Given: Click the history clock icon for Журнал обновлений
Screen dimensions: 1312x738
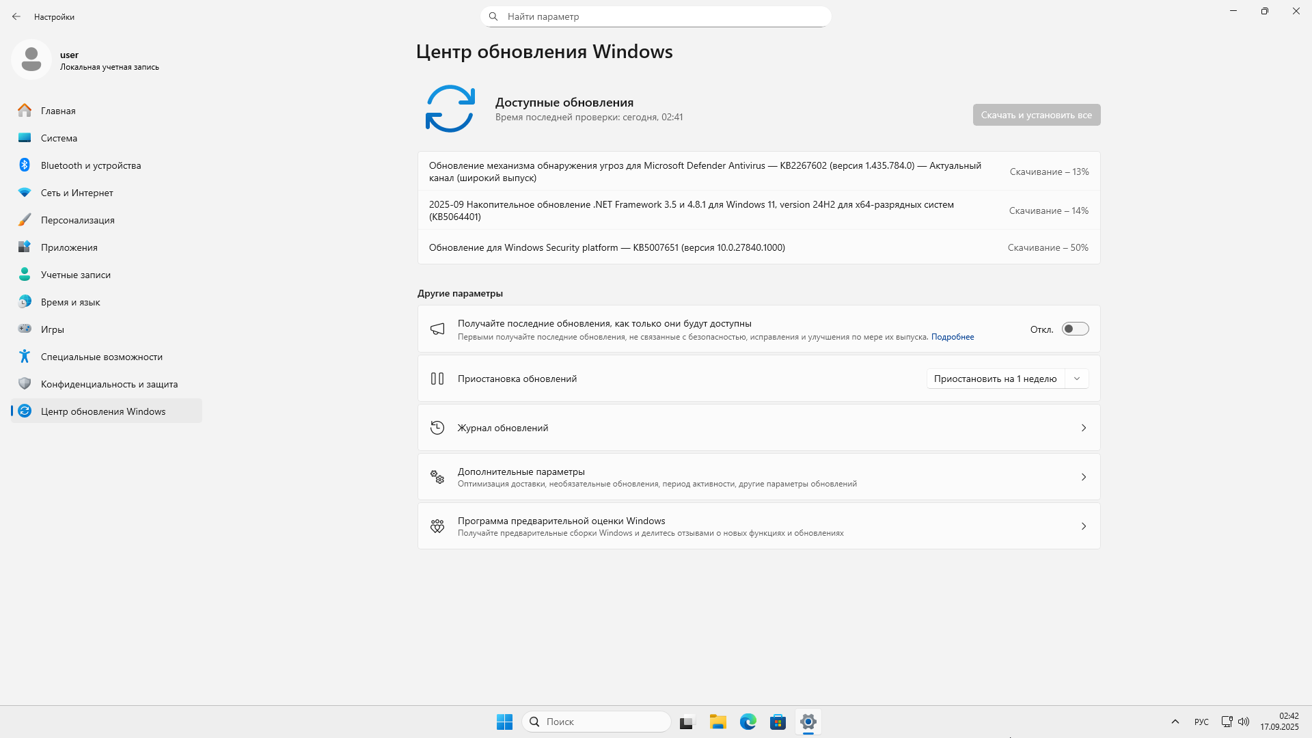Looking at the screenshot, I should 437,428.
